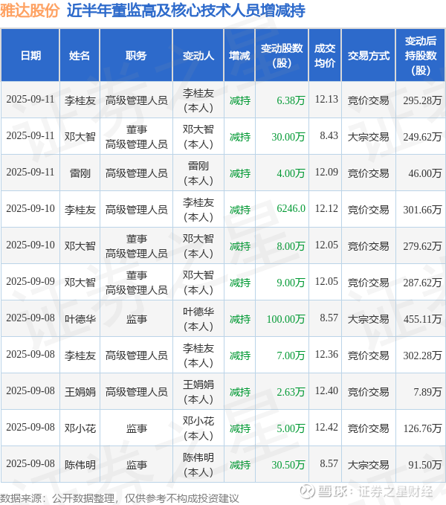Click the 2025-09-09 date cell
Screen dimensions: 446x505
(30, 281)
